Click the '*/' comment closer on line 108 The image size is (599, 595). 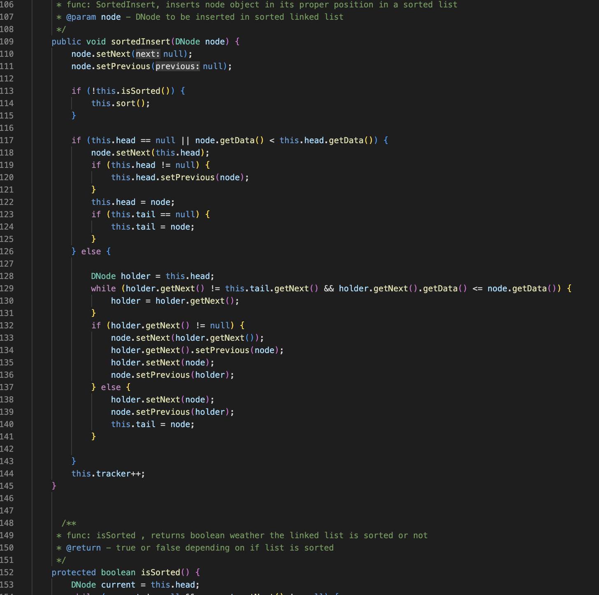coord(61,29)
